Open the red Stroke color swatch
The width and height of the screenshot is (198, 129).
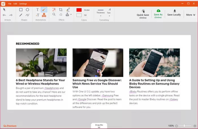[x=79, y=10]
